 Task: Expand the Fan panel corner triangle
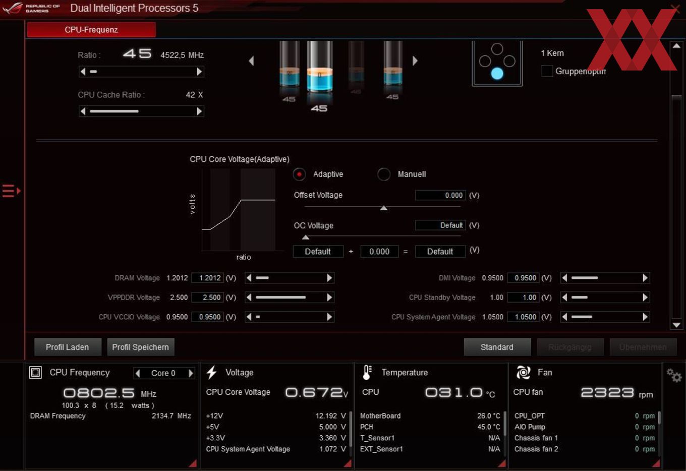tap(656, 463)
